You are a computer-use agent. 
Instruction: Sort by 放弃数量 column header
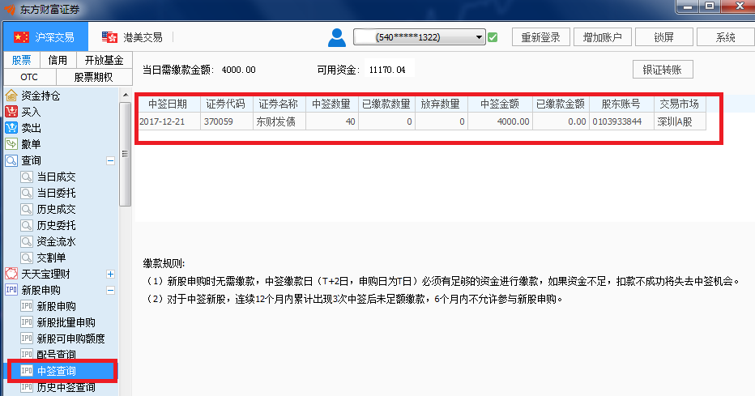coord(441,104)
